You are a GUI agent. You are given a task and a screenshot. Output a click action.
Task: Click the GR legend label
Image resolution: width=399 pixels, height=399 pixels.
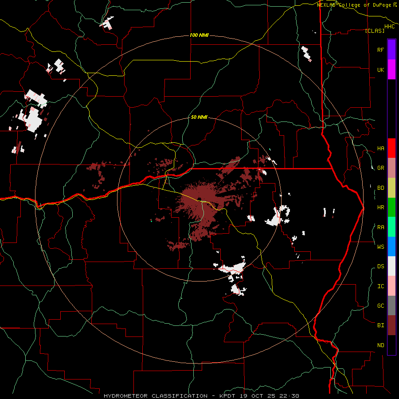click(x=380, y=168)
